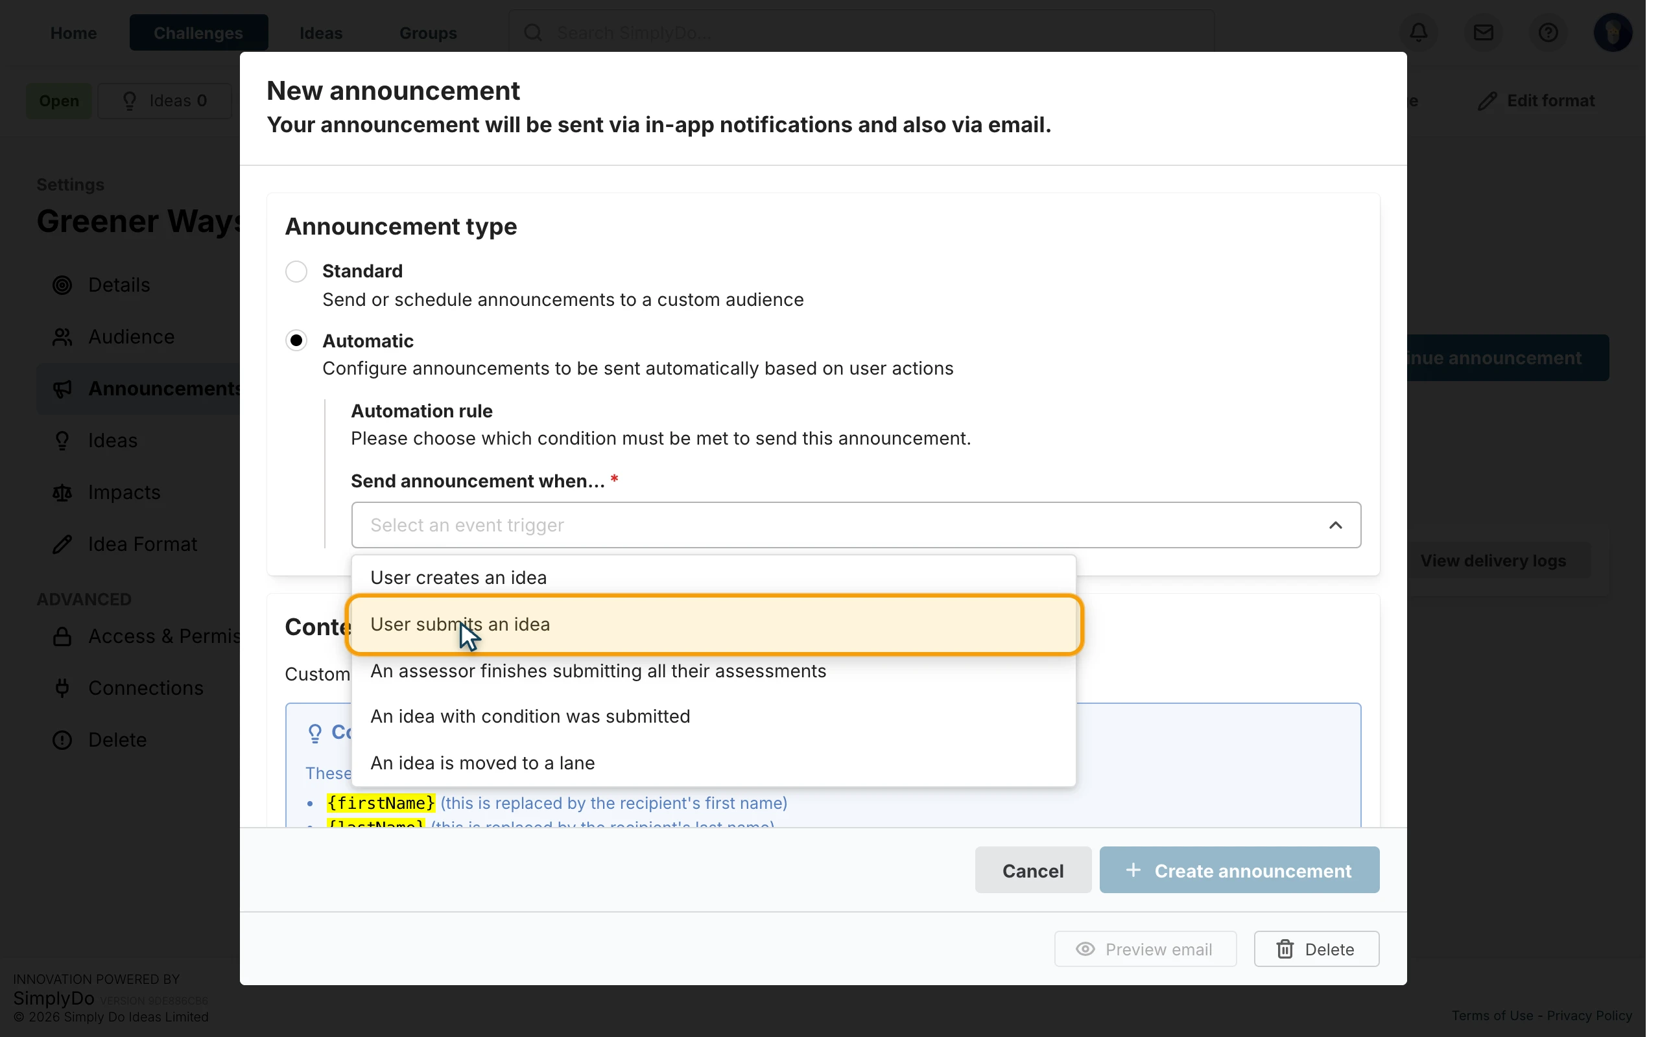Image resolution: width=1660 pixels, height=1037 pixels.
Task: Click the Search SimplyDo input field
Action: point(862,32)
